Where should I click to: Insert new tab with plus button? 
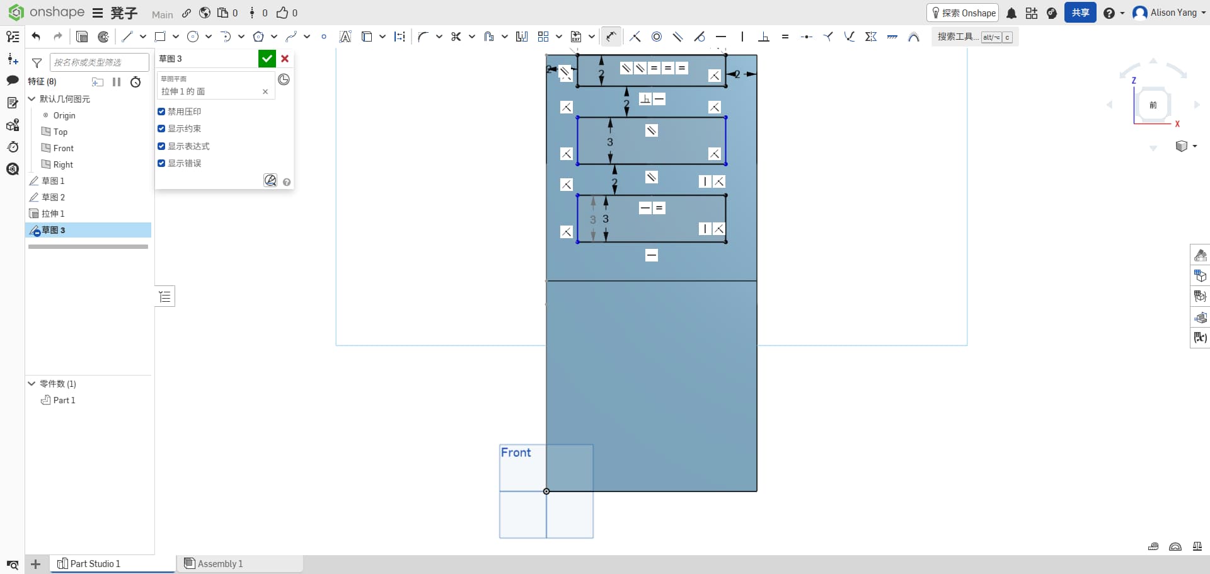tap(36, 564)
